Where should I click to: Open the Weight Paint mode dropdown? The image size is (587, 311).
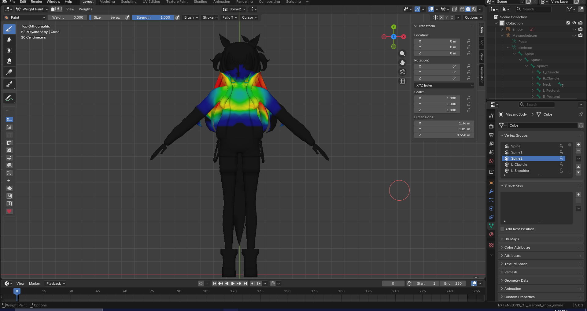click(32, 9)
